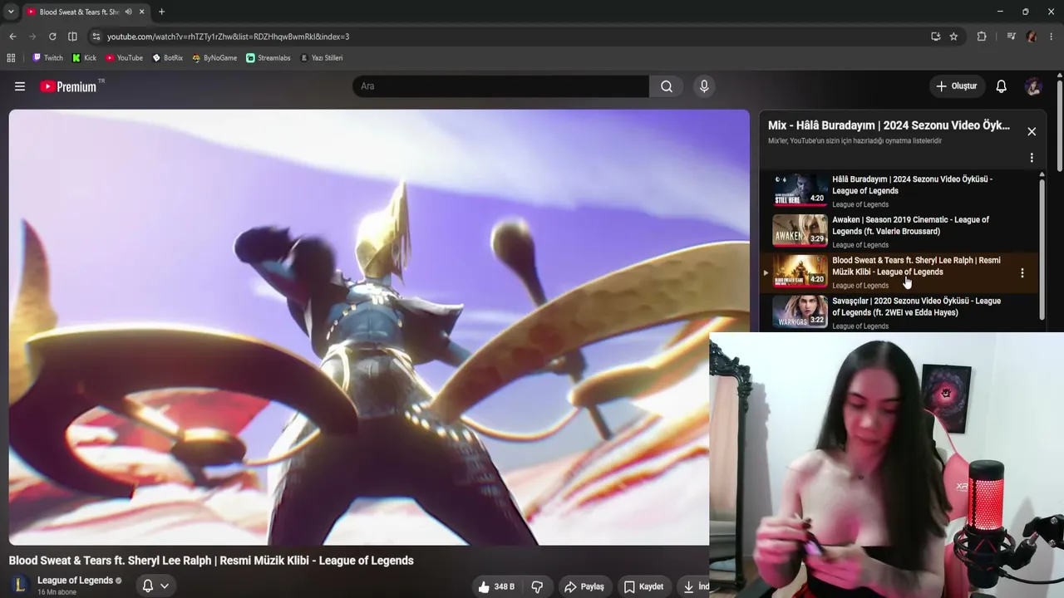The width and height of the screenshot is (1064, 598).
Task: Close the Mix playlist panel
Action: coord(1032,131)
